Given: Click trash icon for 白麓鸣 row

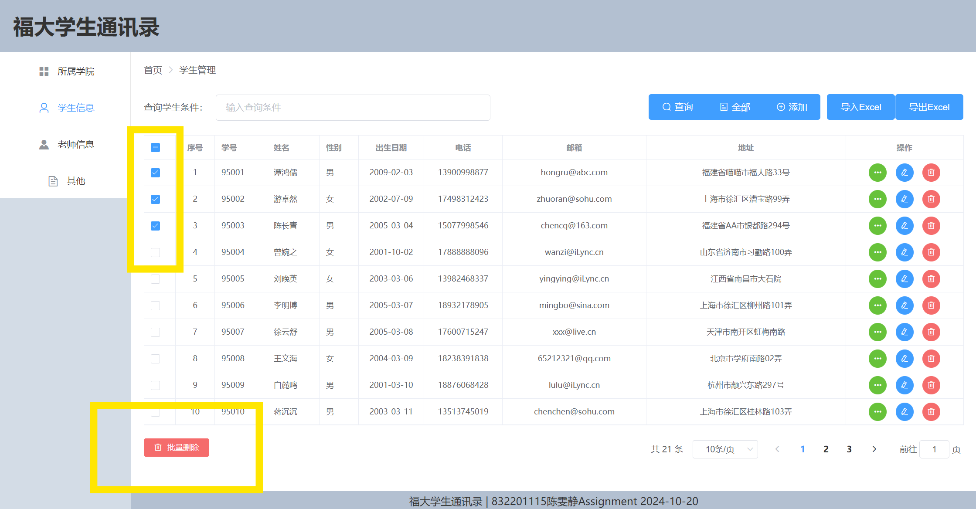Looking at the screenshot, I should [931, 385].
